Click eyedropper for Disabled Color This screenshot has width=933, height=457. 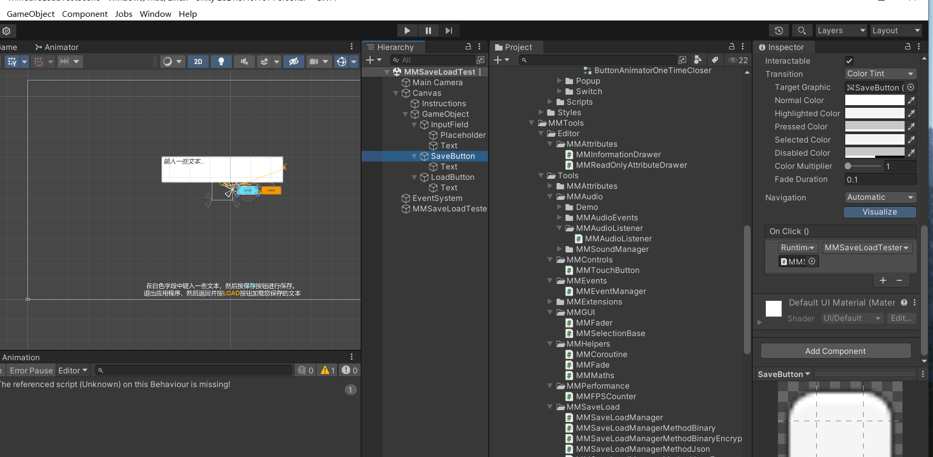point(911,153)
